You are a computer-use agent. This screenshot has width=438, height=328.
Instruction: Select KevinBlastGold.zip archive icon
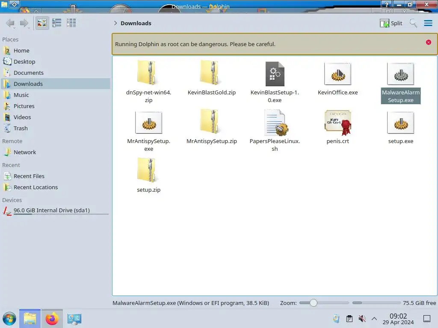(x=211, y=73)
